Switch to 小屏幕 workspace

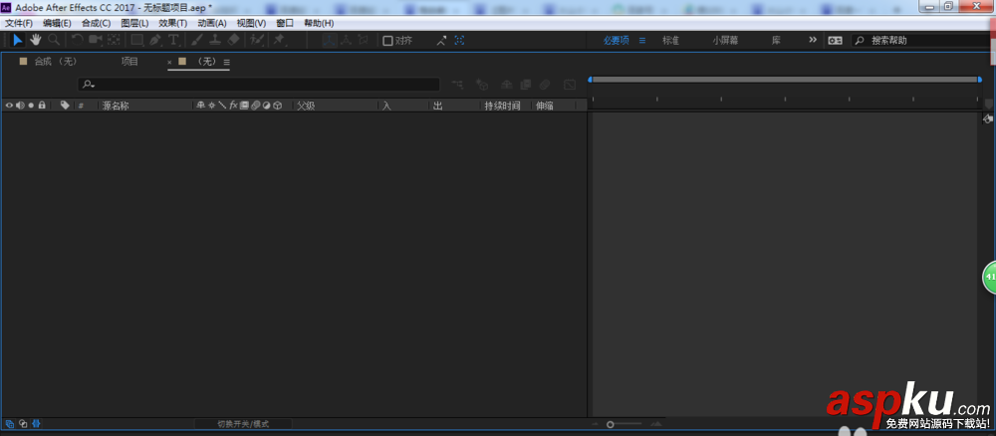point(725,40)
